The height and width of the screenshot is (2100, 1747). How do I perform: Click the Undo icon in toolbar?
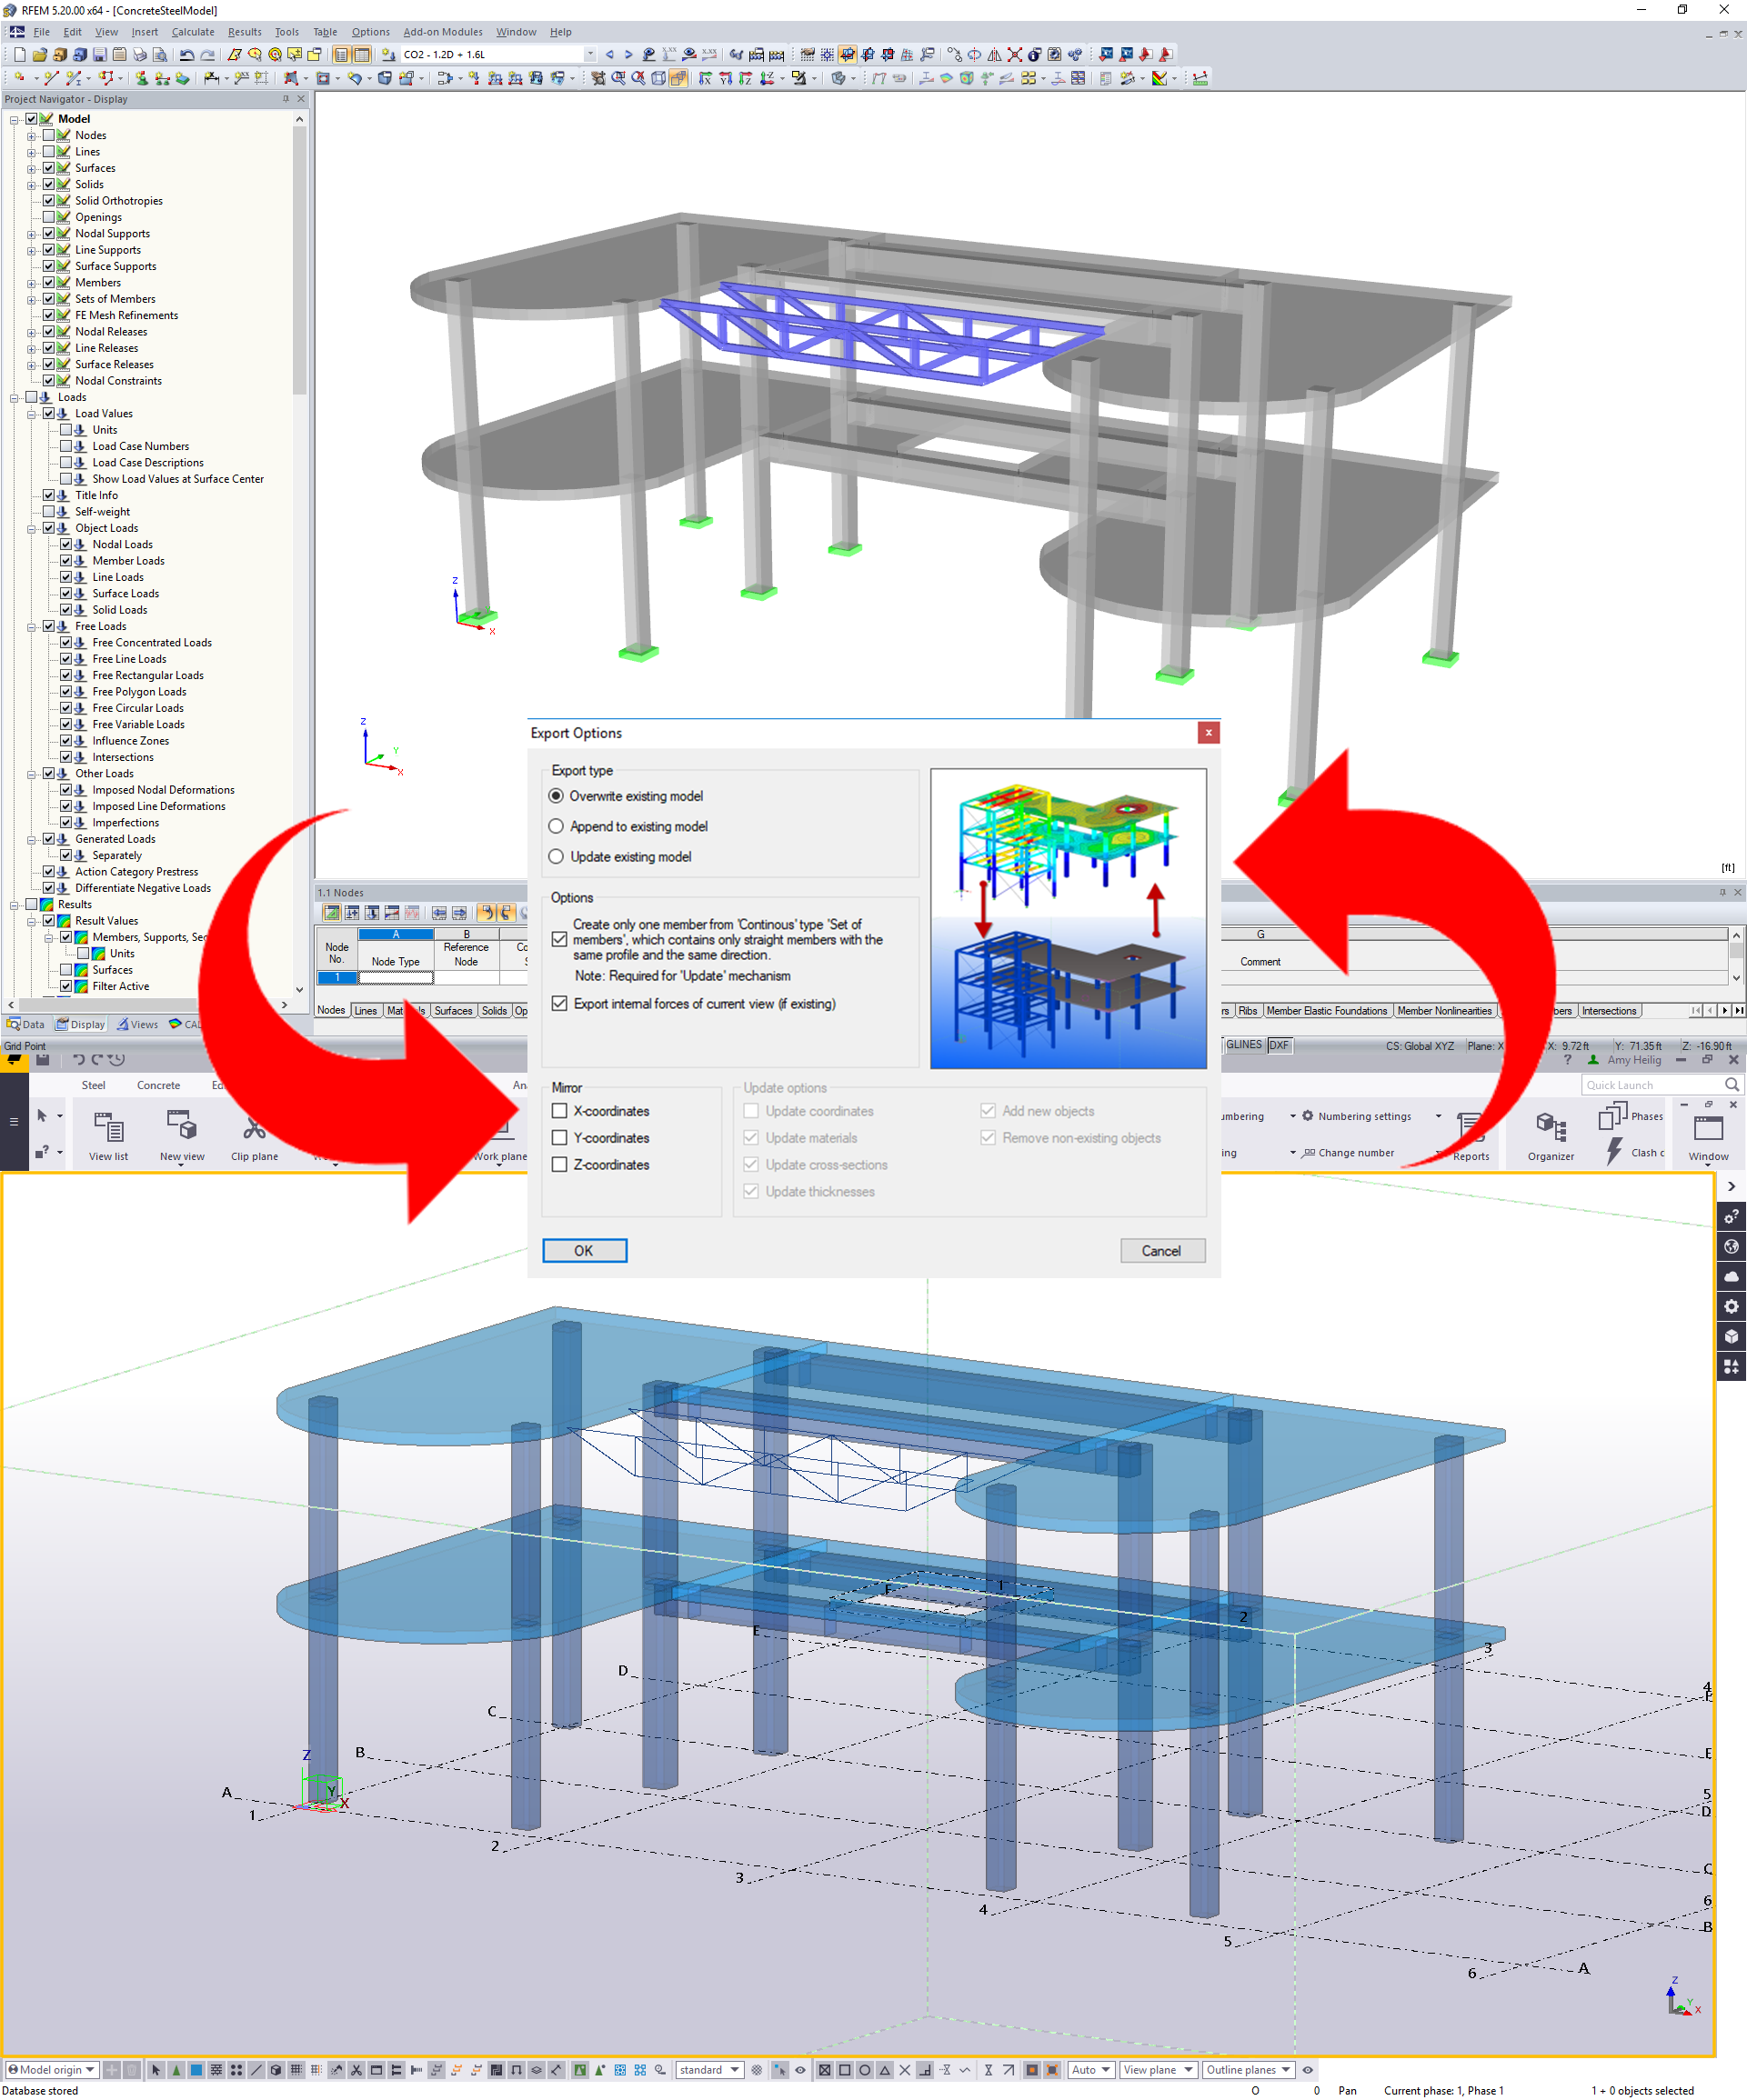[x=187, y=55]
